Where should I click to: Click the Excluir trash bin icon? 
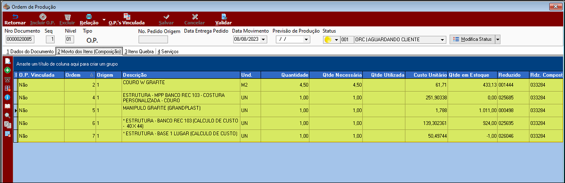click(67, 17)
